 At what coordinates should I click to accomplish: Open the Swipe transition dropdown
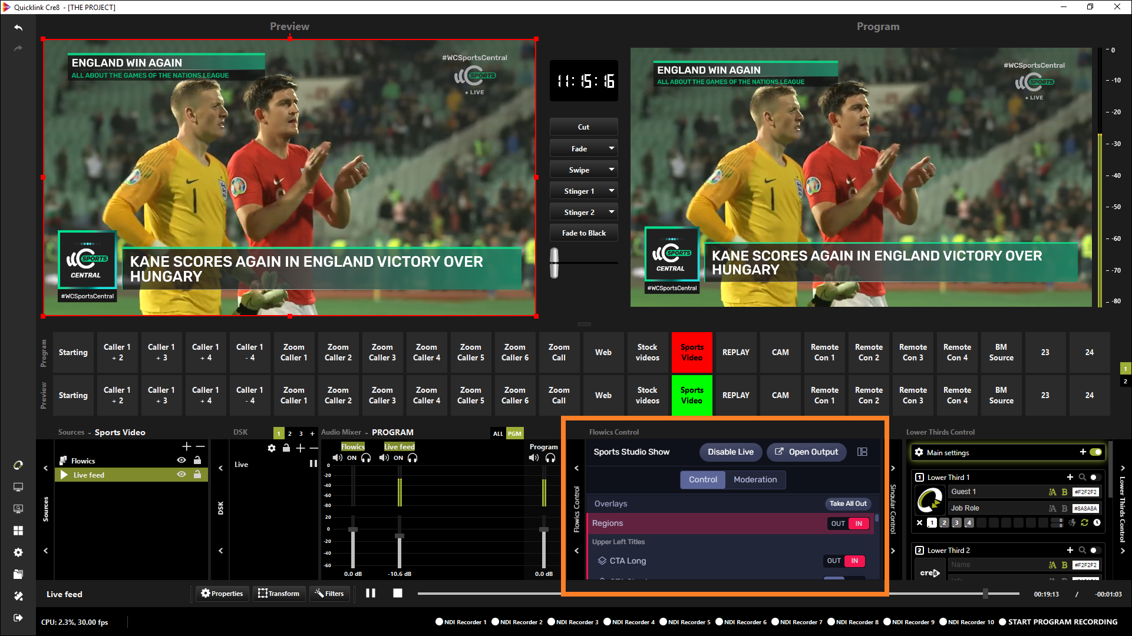[611, 170]
